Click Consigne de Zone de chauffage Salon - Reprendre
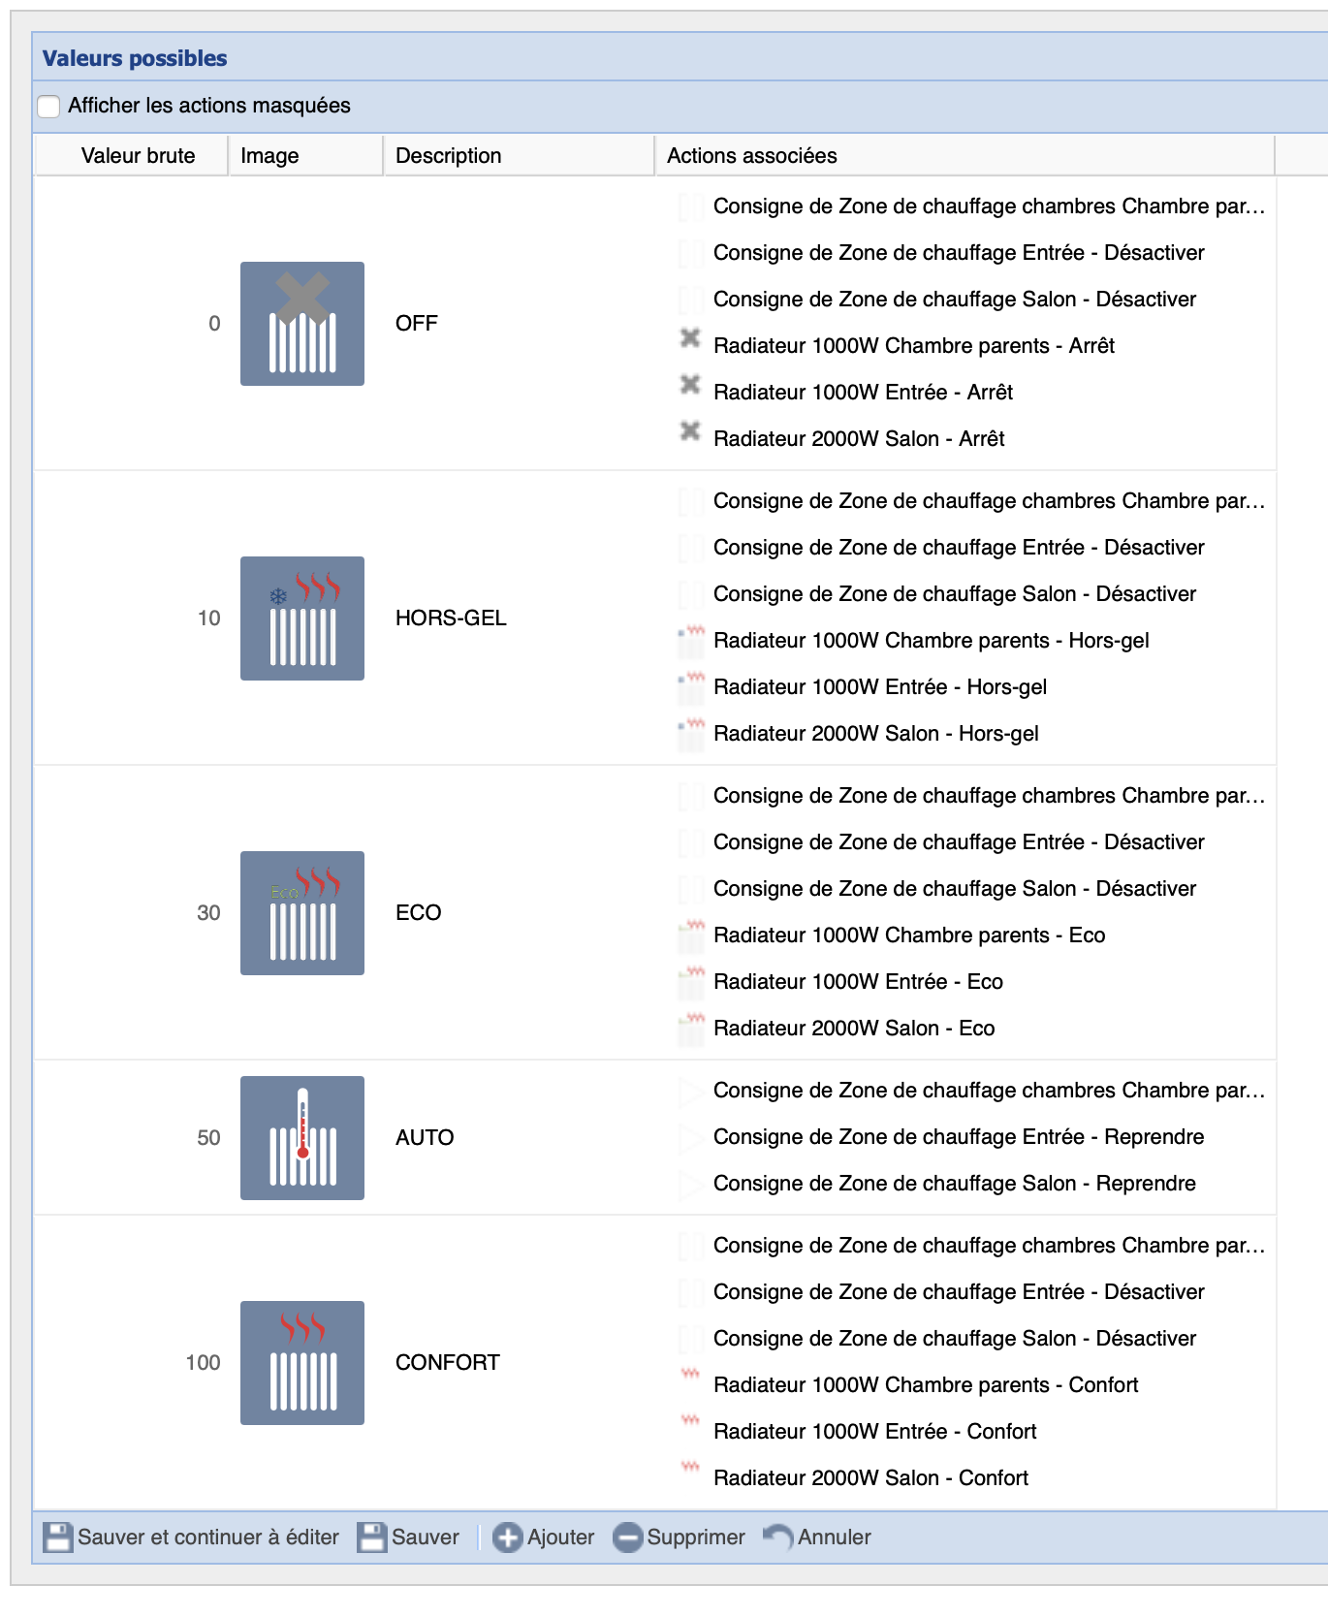The height and width of the screenshot is (1617, 1328). [x=955, y=1184]
